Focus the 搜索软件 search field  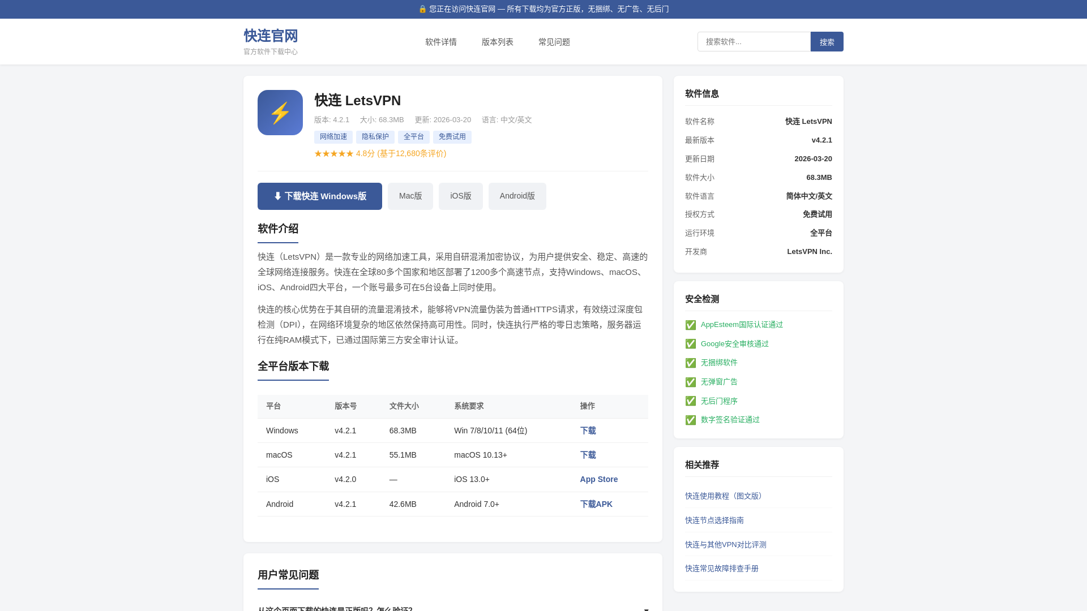(x=754, y=42)
